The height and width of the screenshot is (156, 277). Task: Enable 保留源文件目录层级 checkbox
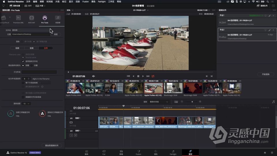(x=23, y=97)
